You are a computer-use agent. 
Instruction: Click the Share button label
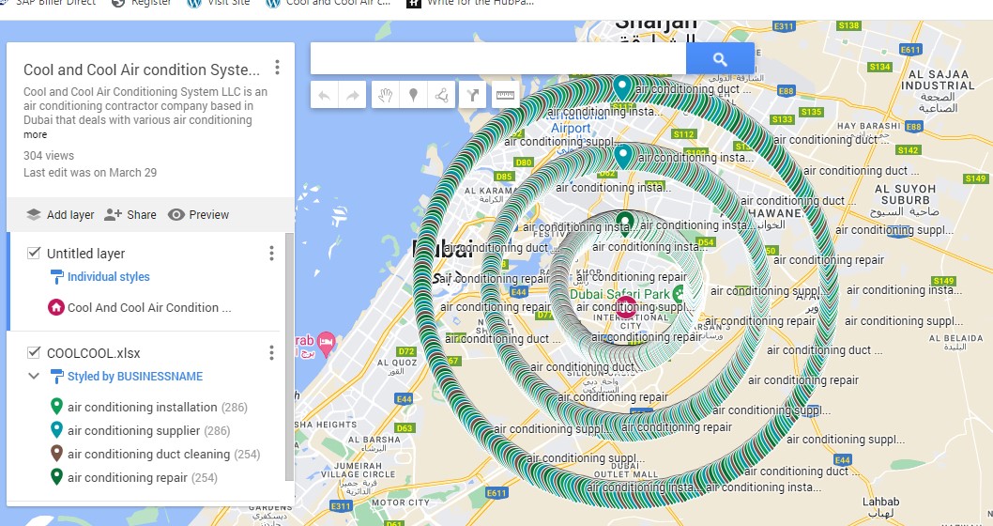[141, 215]
